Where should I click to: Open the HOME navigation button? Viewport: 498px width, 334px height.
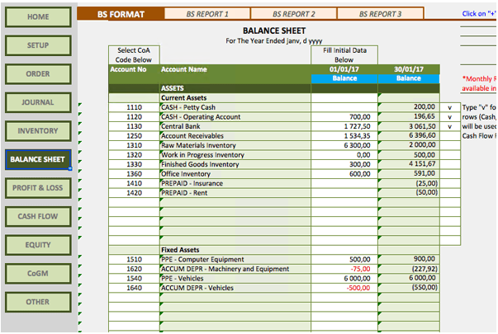pyautogui.click(x=38, y=16)
